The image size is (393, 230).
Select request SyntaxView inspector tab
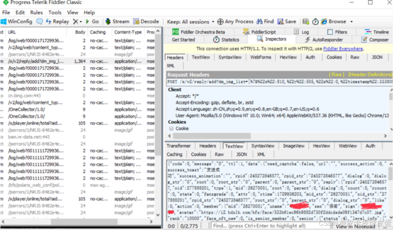tap(230, 57)
